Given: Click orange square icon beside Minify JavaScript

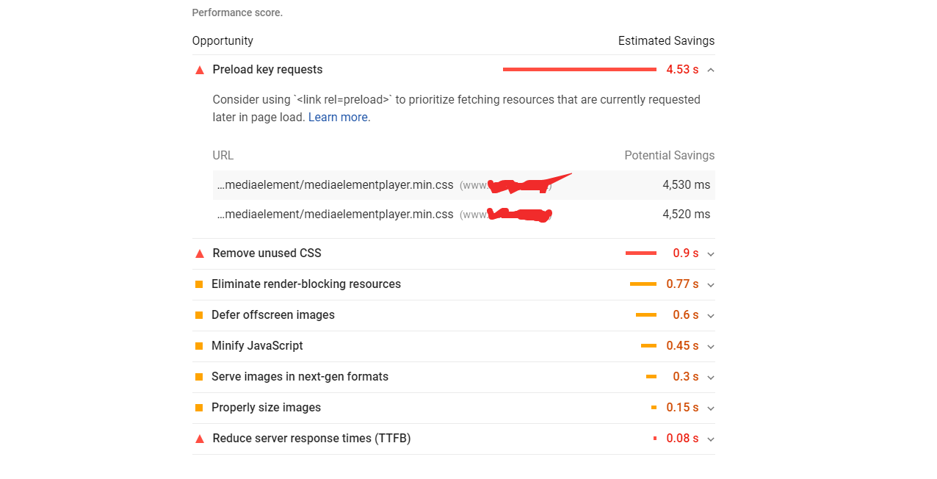Looking at the screenshot, I should pos(199,346).
